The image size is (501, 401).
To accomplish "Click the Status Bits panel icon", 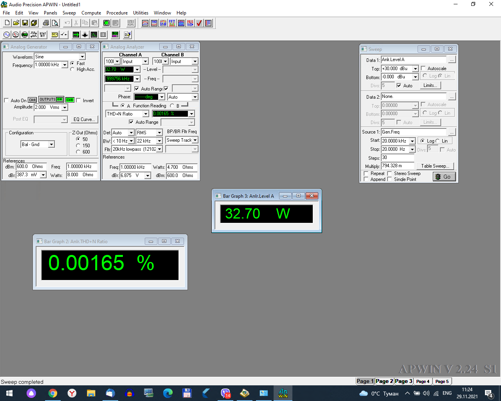I will point(43,35).
